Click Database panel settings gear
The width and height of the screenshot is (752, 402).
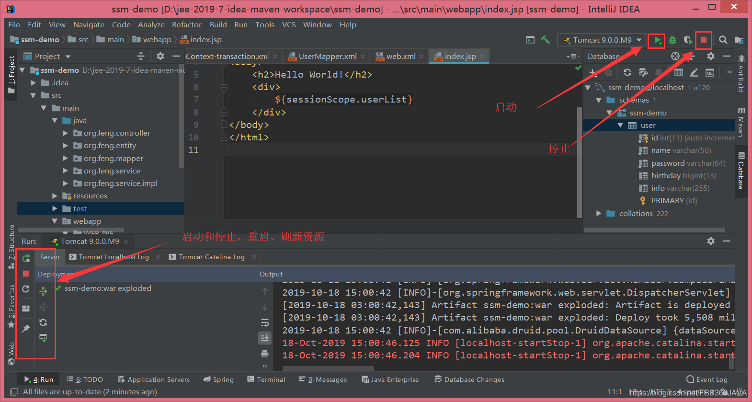tap(711, 56)
